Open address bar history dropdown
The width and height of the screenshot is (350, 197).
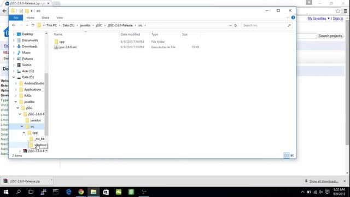(x=230, y=26)
